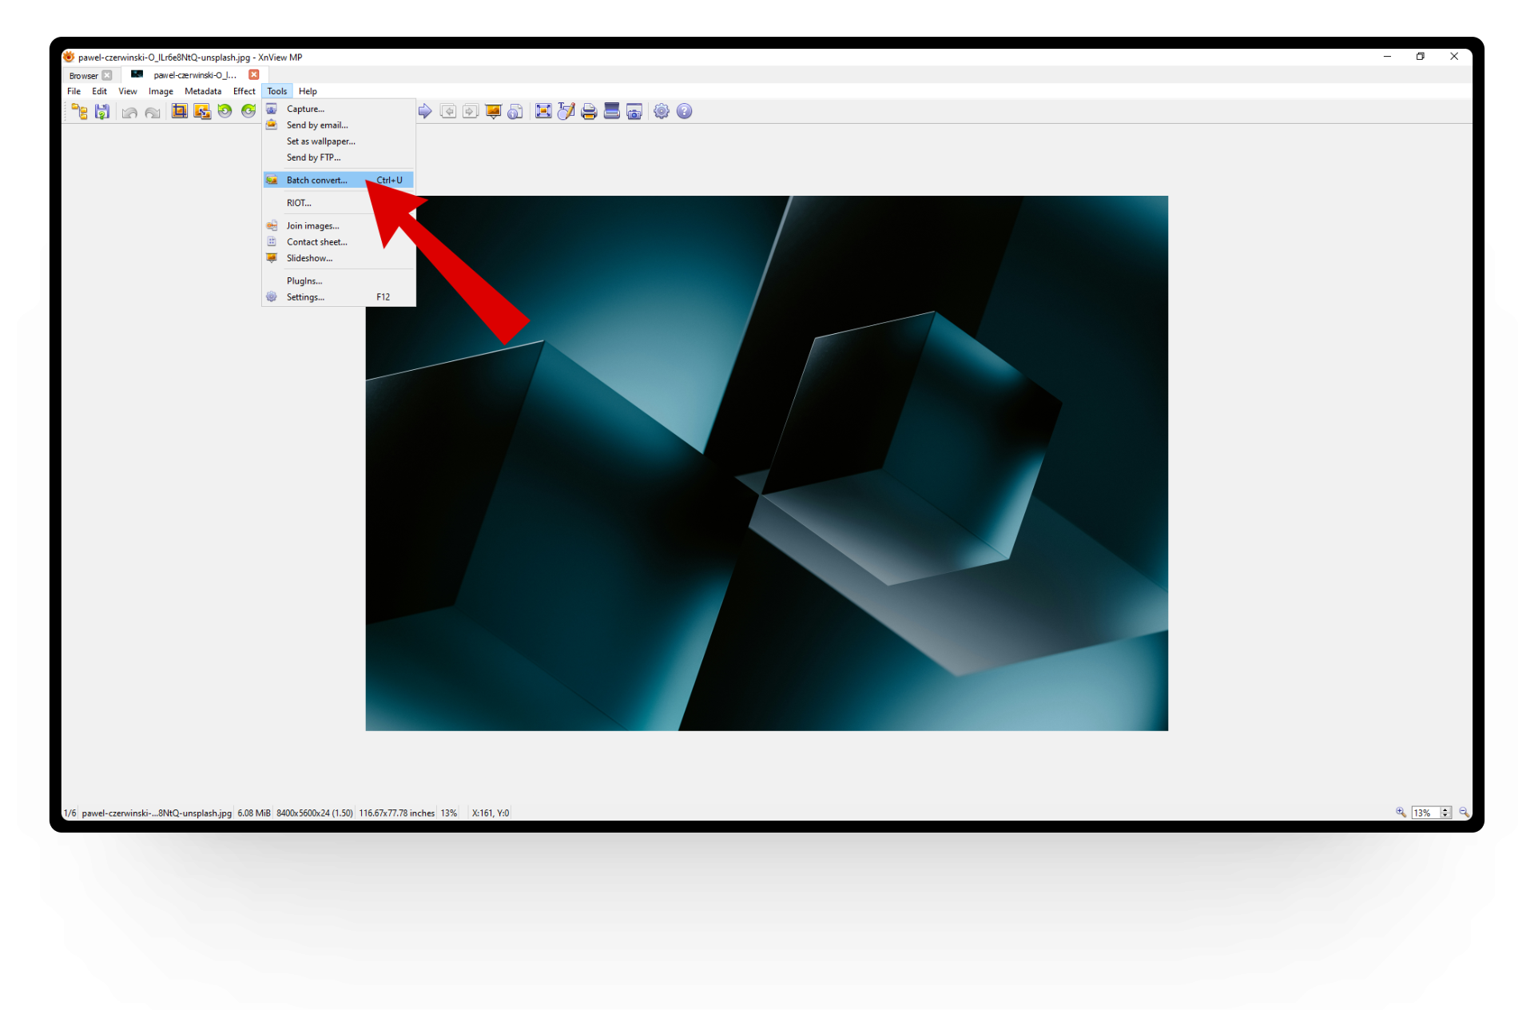
Task: Click the Save As icon
Action: point(102,112)
